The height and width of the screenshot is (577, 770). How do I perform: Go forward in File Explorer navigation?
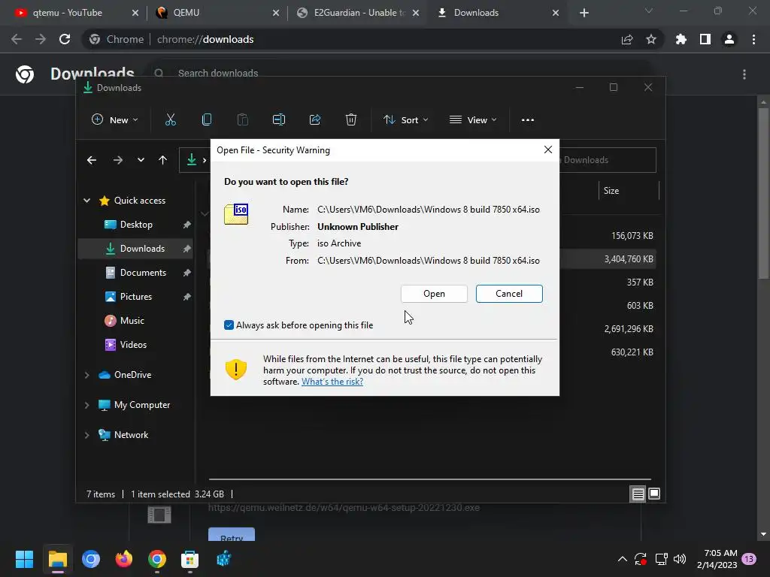click(x=118, y=160)
